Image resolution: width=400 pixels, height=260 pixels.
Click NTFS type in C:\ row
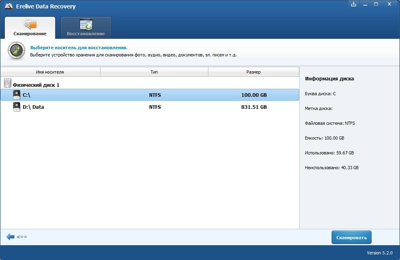pyautogui.click(x=155, y=95)
